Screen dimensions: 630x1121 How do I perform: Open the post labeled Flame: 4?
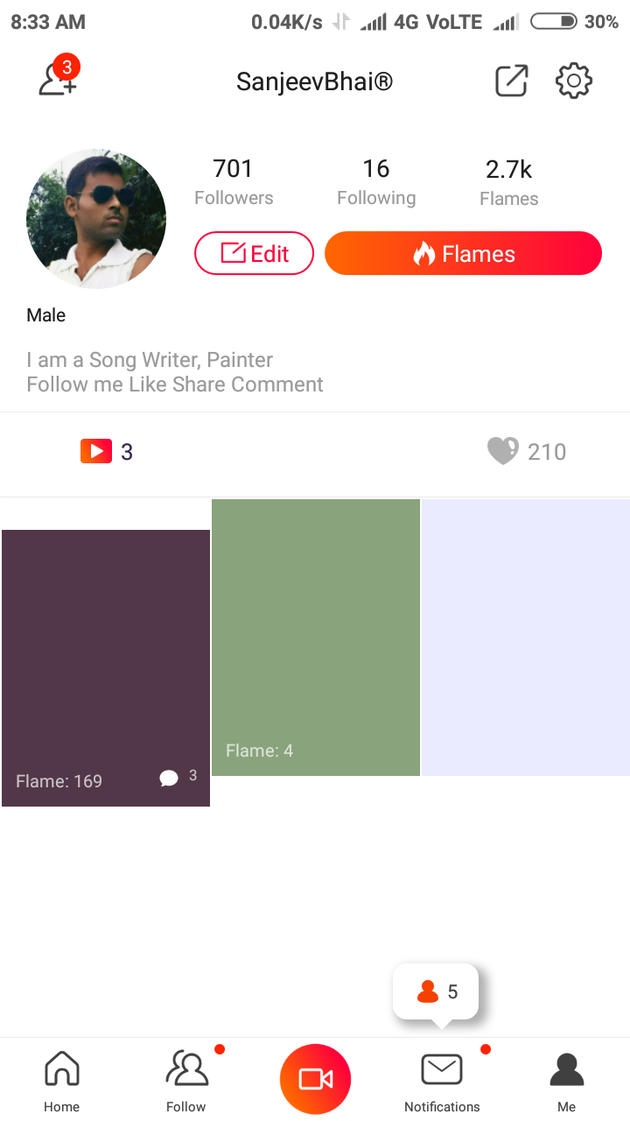pos(315,637)
